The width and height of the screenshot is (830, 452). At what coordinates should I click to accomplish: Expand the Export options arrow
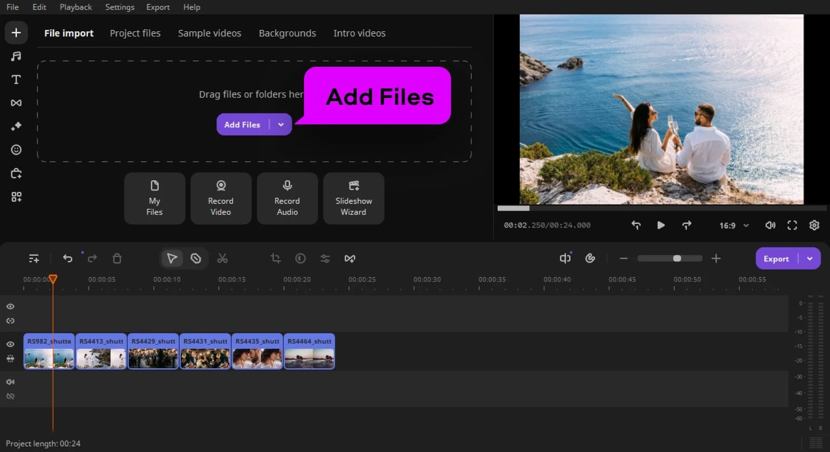810,259
